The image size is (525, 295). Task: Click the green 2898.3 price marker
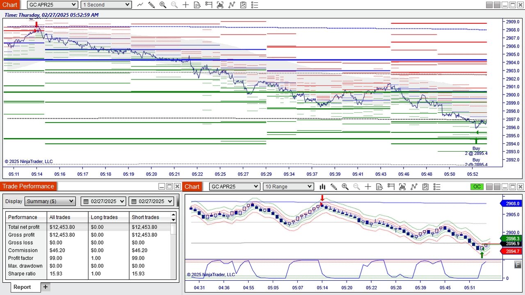(511, 239)
